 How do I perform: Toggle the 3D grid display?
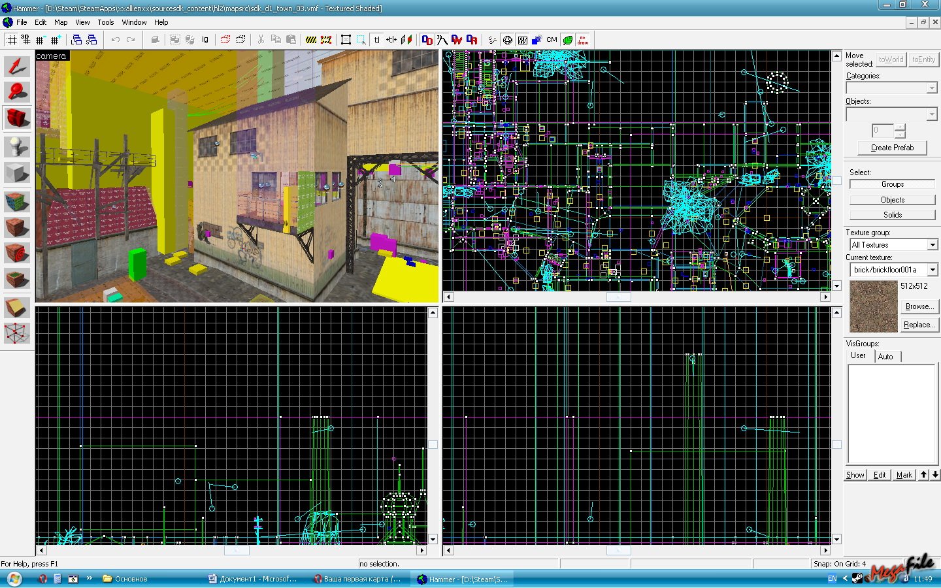click(25, 40)
